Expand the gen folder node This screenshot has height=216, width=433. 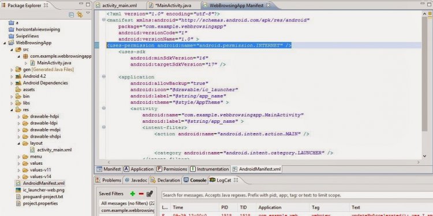tap(12, 70)
